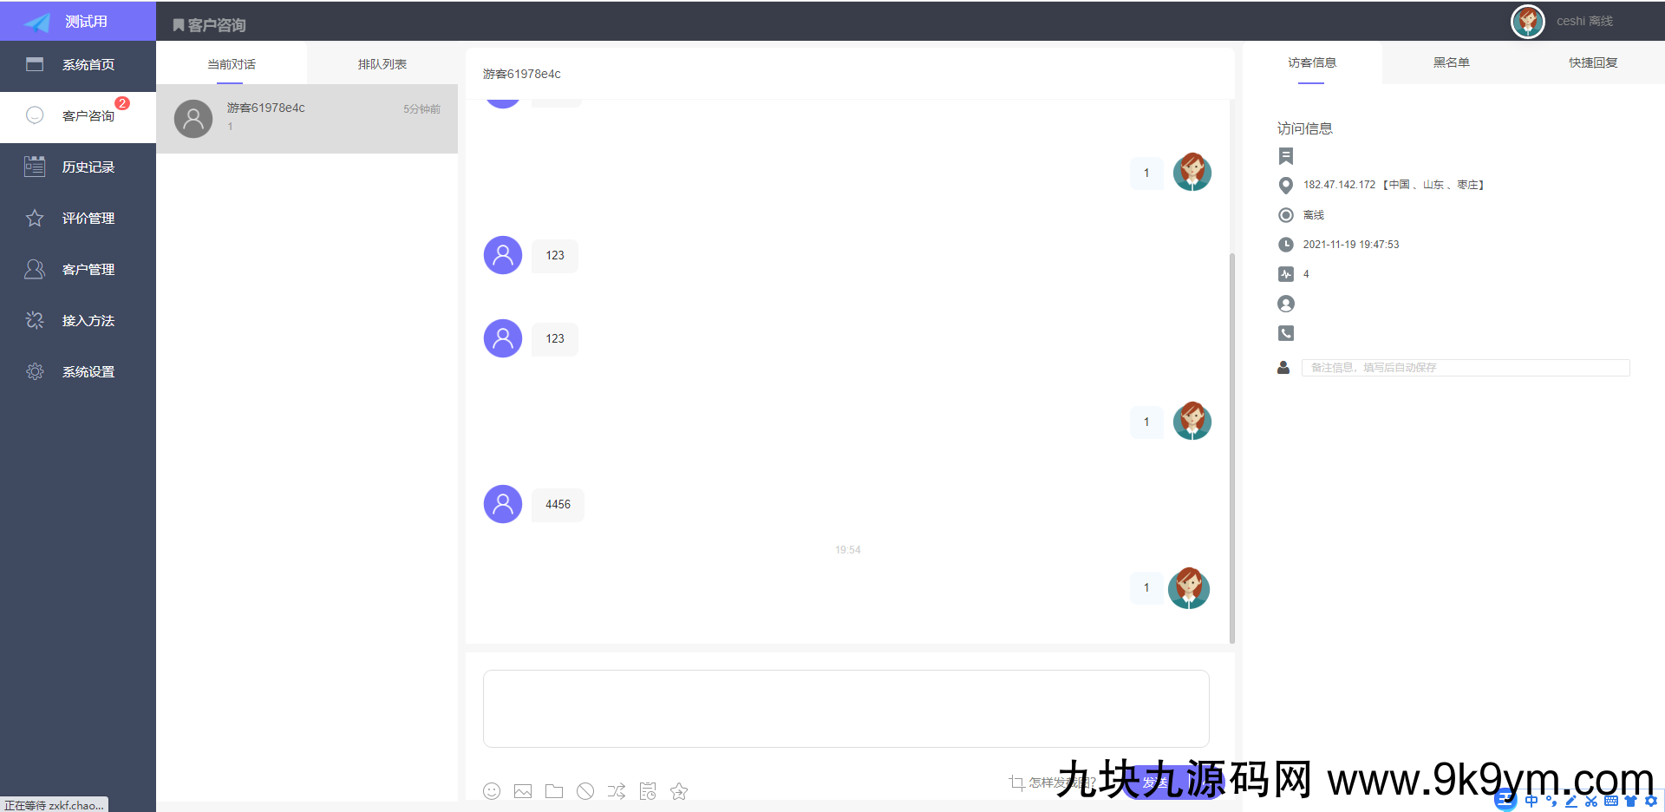The width and height of the screenshot is (1665, 812).
Task: Click the send image icon
Action: point(523,791)
